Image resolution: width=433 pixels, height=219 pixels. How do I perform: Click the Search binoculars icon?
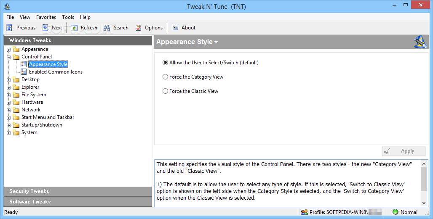coord(107,28)
